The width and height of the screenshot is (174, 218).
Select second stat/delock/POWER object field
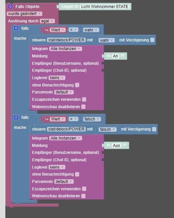pos(66,129)
